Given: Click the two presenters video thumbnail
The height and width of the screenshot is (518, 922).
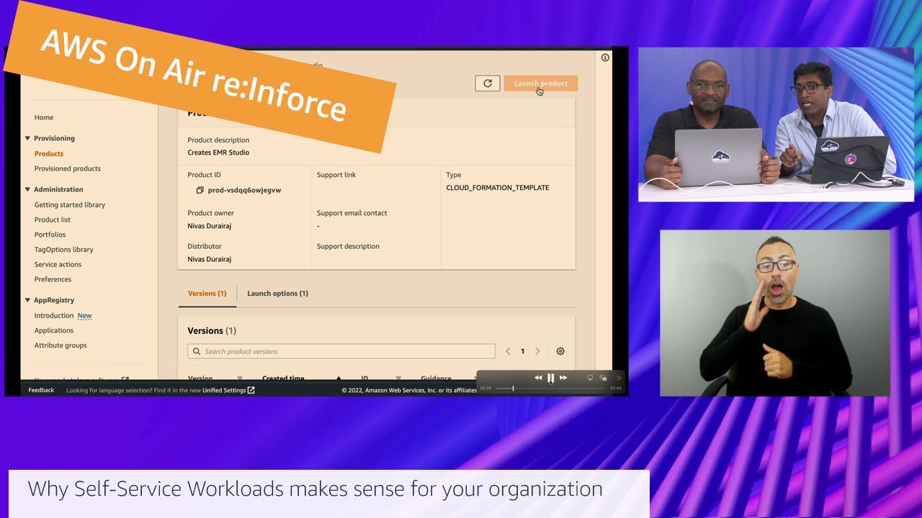Looking at the screenshot, I should point(776,124).
